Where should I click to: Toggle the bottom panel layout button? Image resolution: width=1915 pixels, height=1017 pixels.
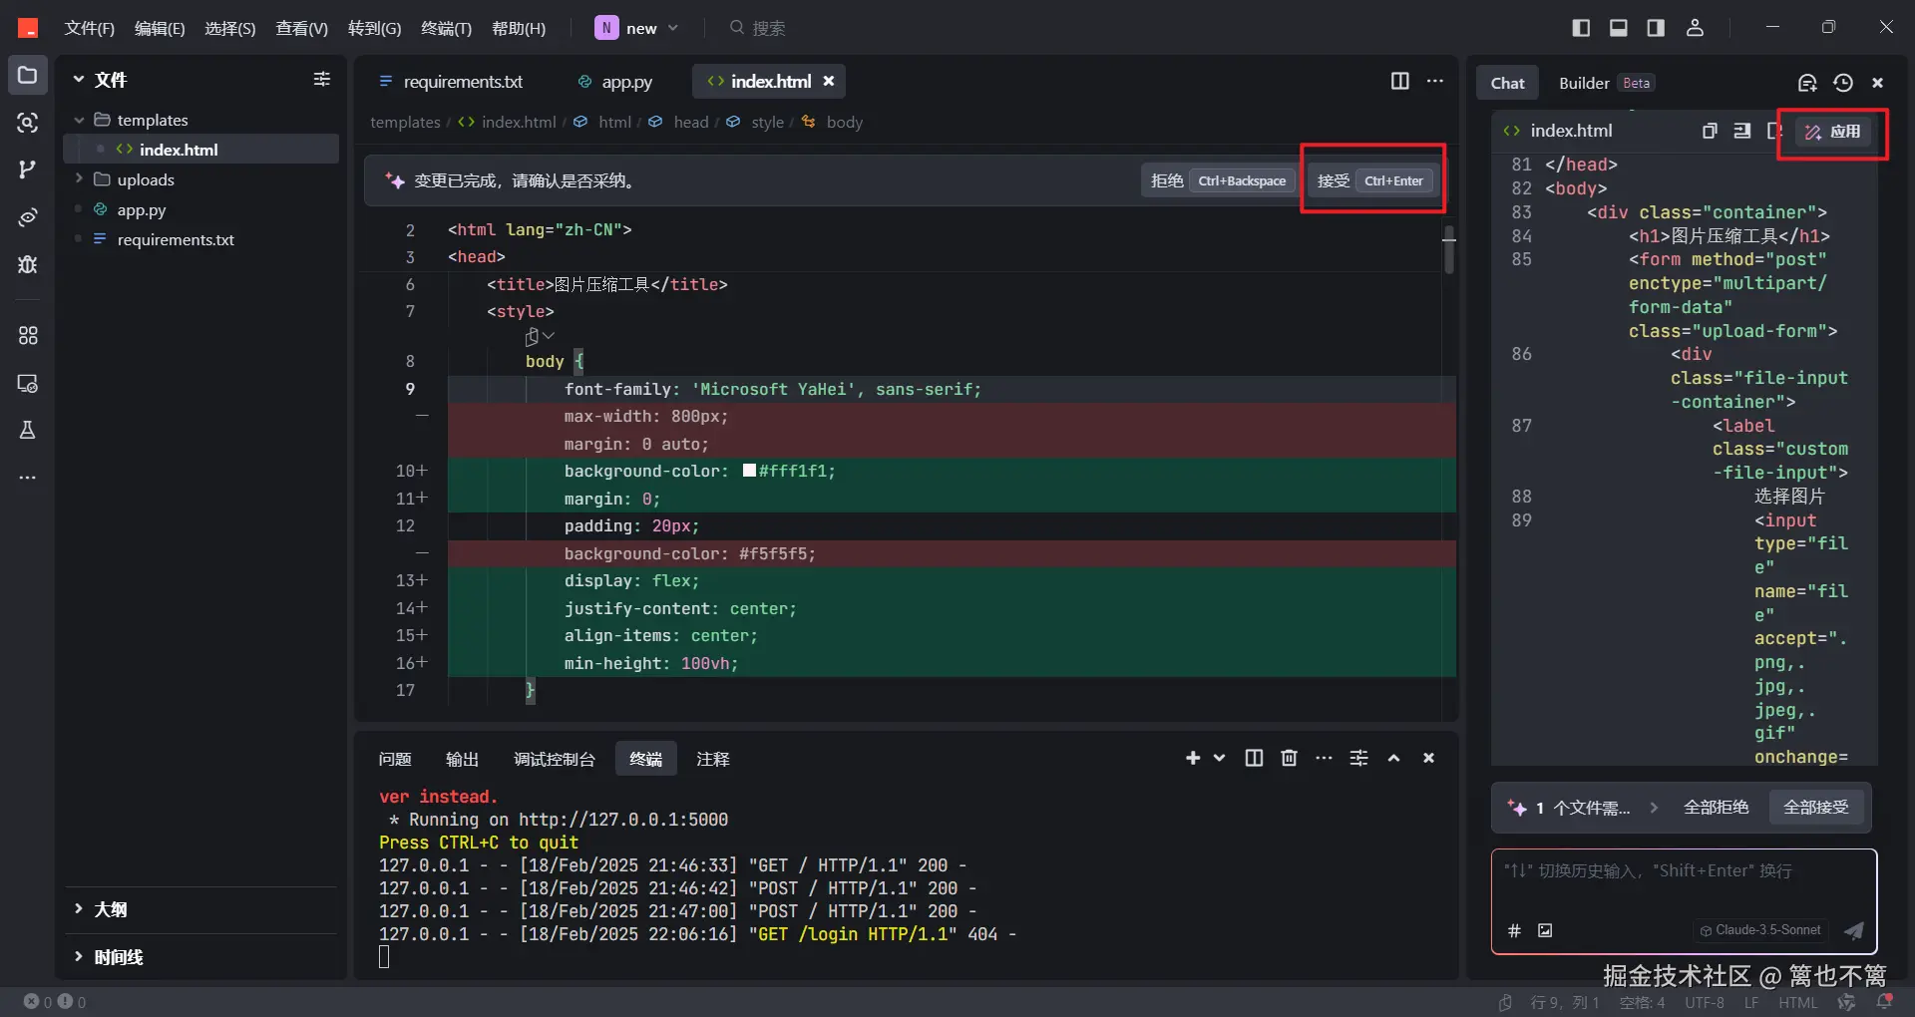point(1618,28)
